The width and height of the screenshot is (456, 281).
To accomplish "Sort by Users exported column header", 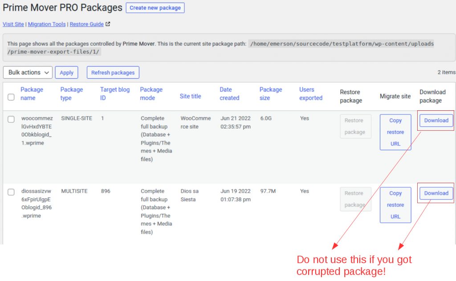I will click(x=310, y=93).
